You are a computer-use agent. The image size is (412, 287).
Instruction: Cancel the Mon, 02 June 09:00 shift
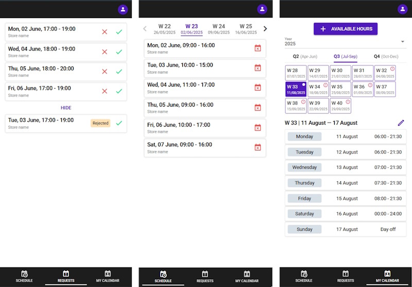258,48
